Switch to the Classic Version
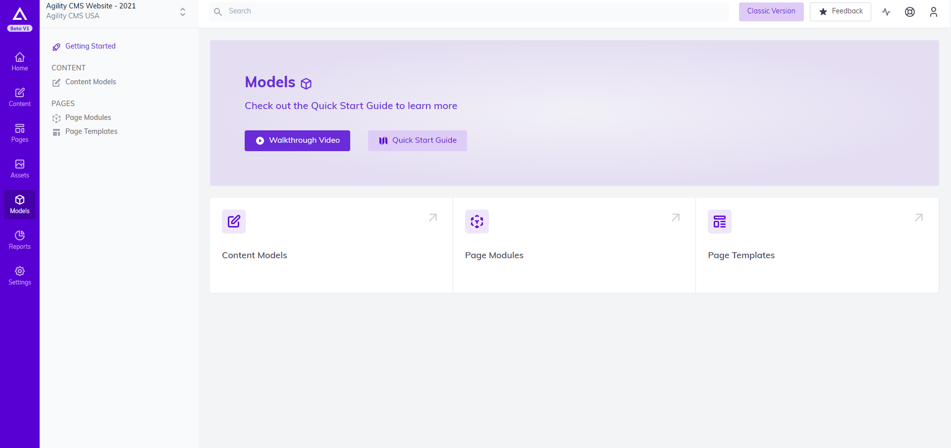This screenshot has height=448, width=951. (x=771, y=11)
